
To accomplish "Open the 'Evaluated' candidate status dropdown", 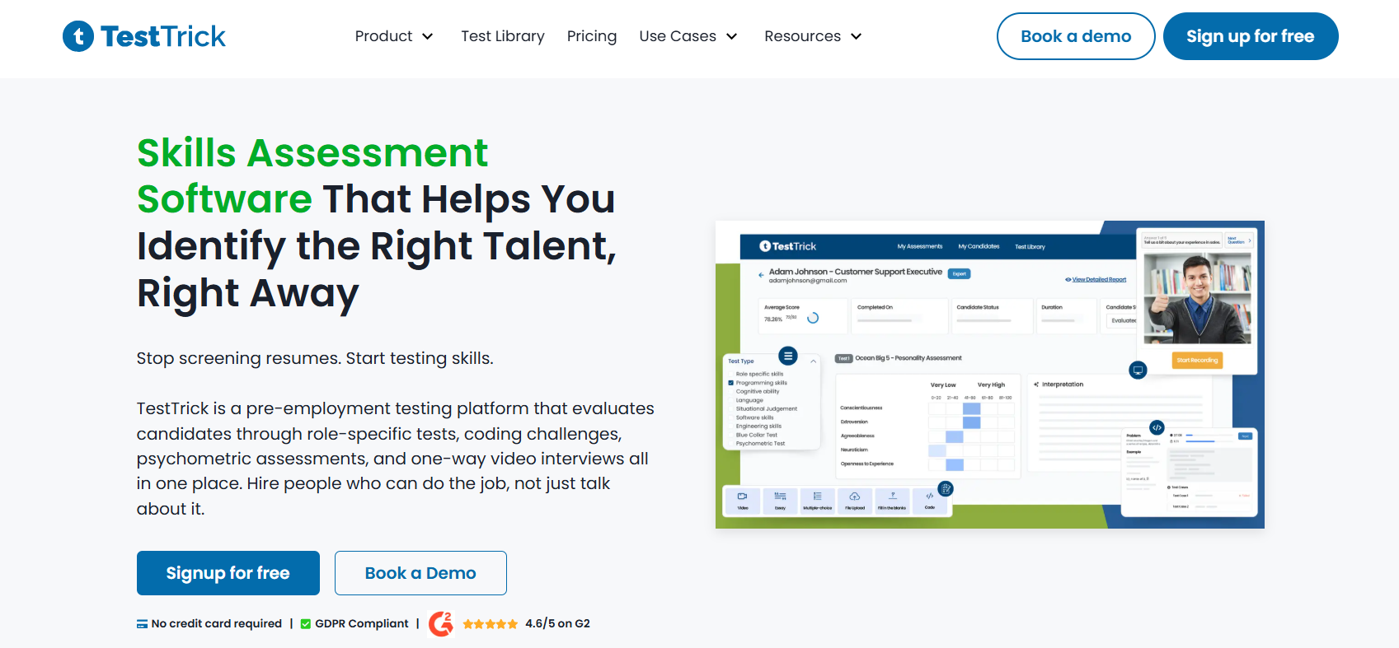I will coord(1122,320).
